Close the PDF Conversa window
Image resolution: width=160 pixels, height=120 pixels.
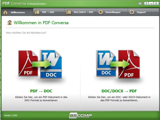pyautogui.click(x=156, y=4)
